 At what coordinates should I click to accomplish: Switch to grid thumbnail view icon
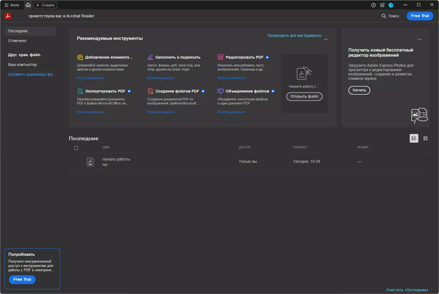tap(425, 138)
